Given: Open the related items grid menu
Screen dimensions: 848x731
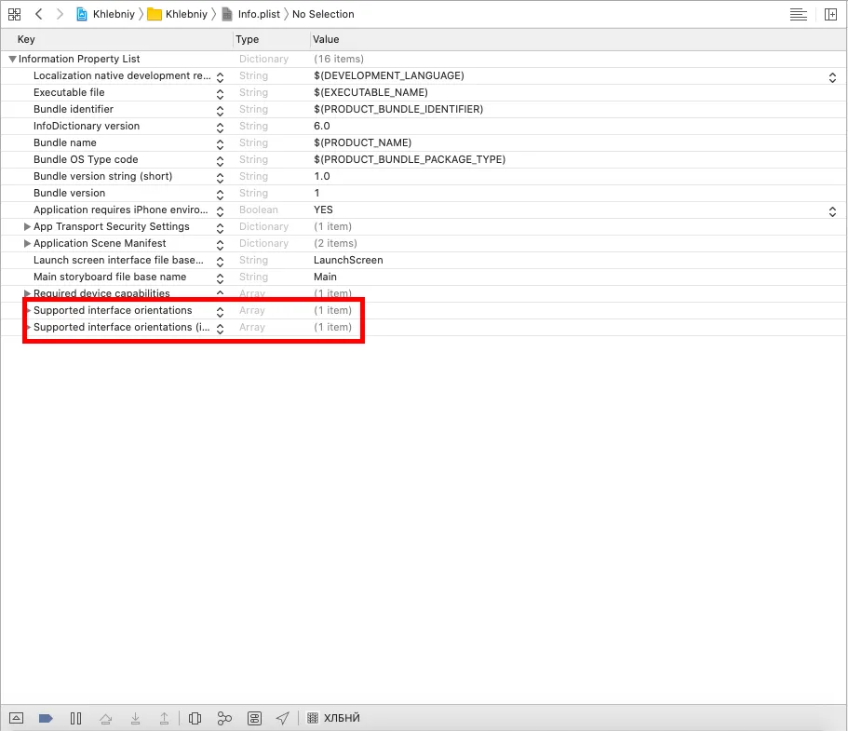Looking at the screenshot, I should click(15, 14).
